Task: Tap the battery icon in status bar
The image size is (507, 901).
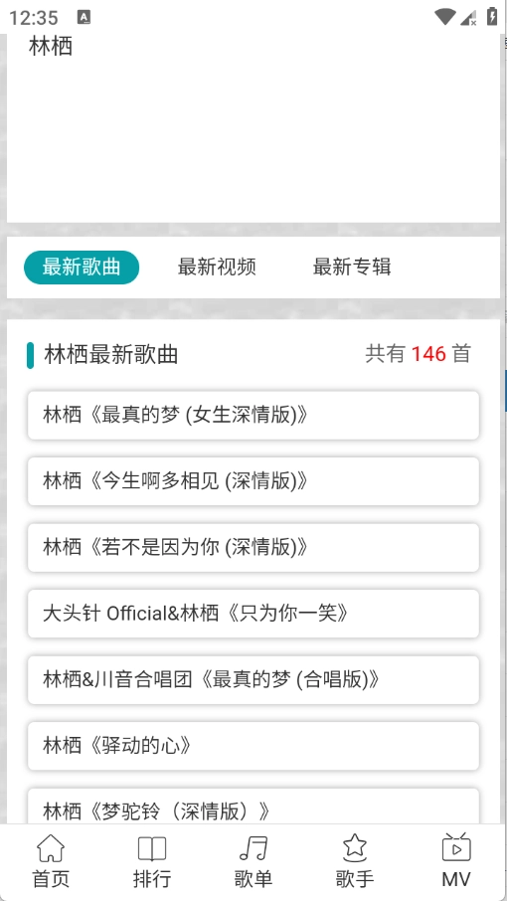Action: click(492, 16)
